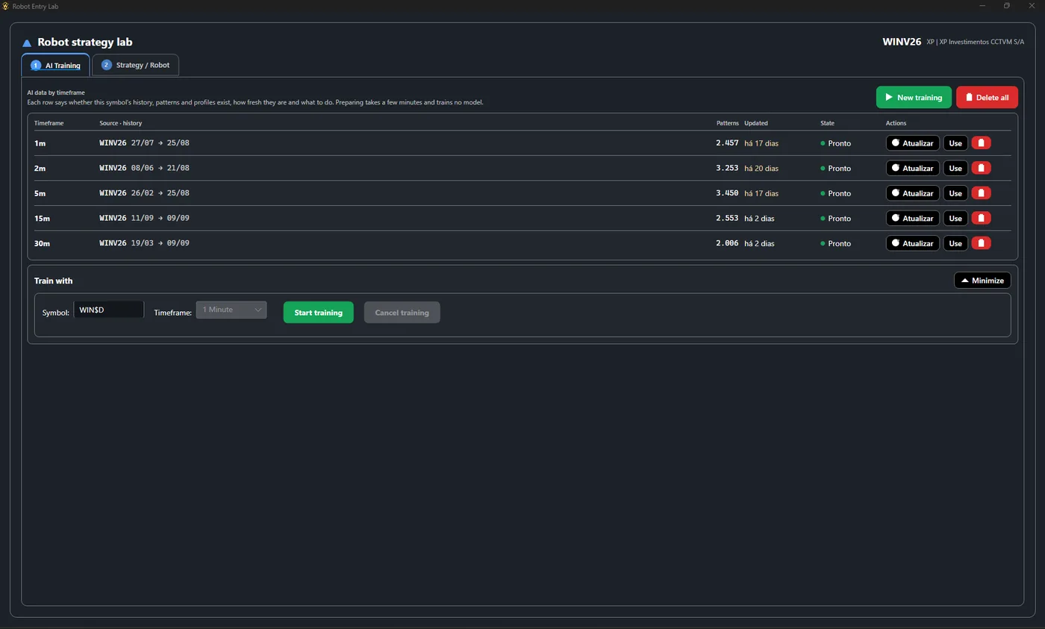Delete the 15m timeframe row data

tap(981, 218)
